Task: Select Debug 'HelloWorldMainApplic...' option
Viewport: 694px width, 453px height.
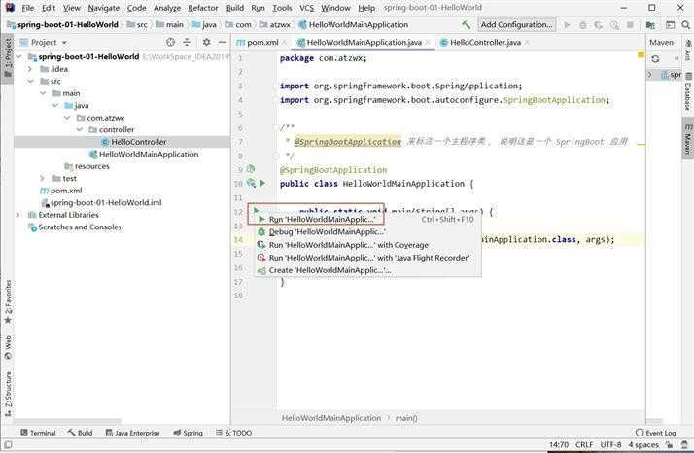Action: coord(367,232)
